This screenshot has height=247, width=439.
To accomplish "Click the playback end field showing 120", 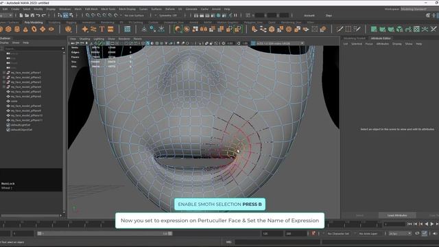I will 272,233.
